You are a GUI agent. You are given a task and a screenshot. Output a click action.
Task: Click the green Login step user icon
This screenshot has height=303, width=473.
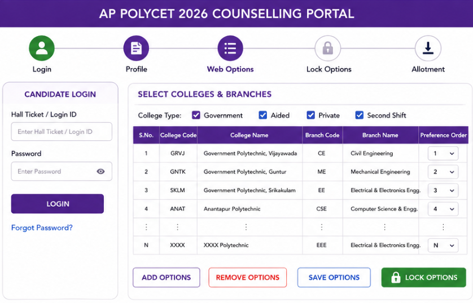coord(42,48)
